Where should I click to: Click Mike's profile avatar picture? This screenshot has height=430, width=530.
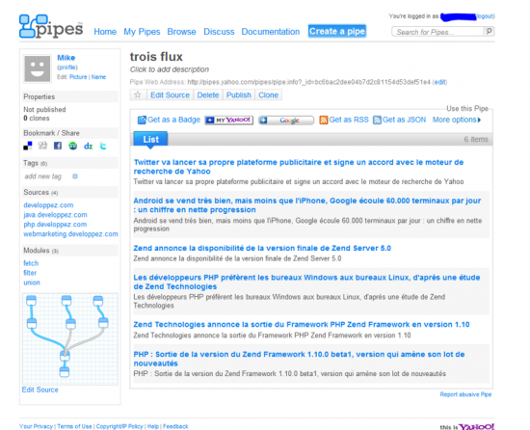[x=38, y=68]
